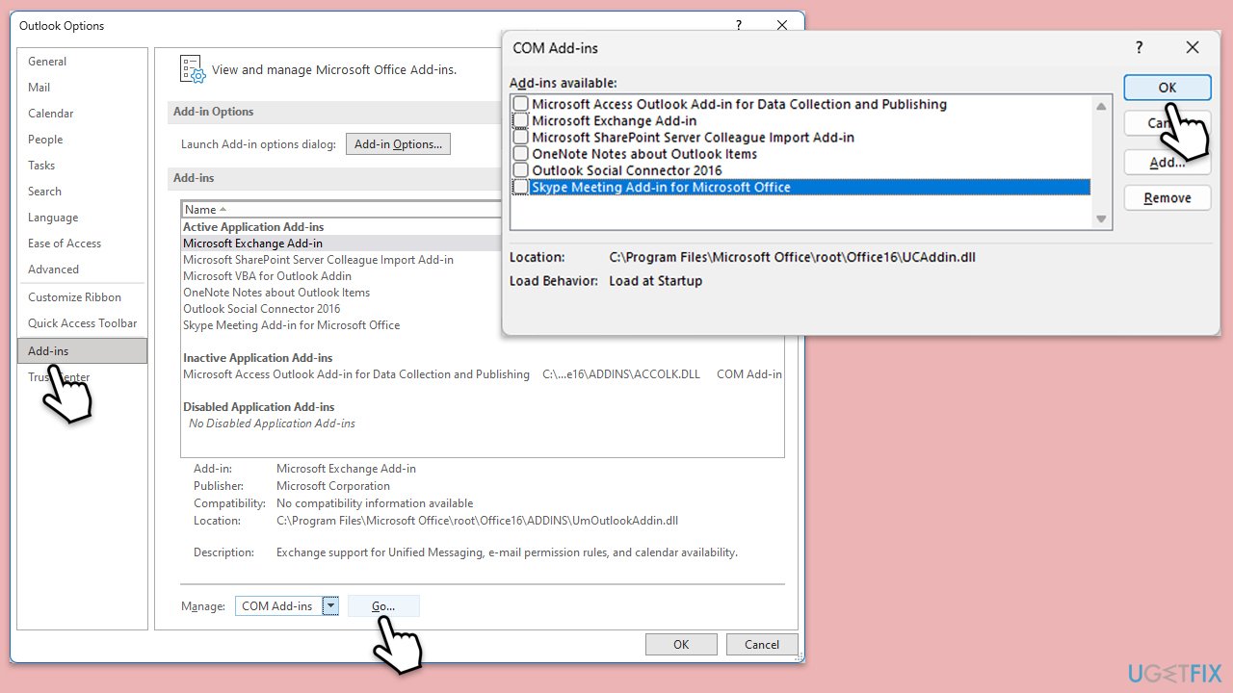
Task: Click the Remove button
Action: click(1167, 198)
